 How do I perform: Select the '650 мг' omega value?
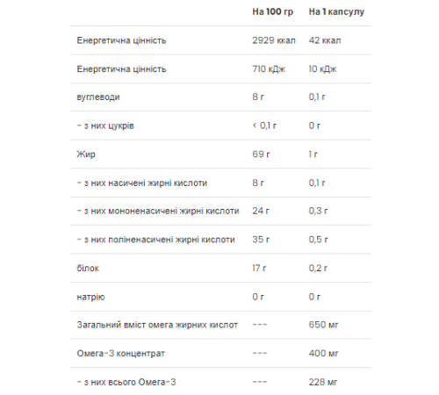click(323, 325)
